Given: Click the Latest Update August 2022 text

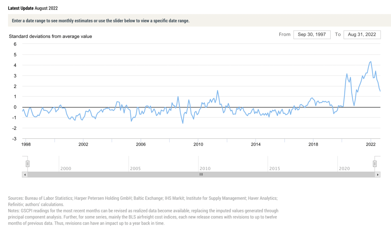Looking at the screenshot, I should tap(33, 8).
